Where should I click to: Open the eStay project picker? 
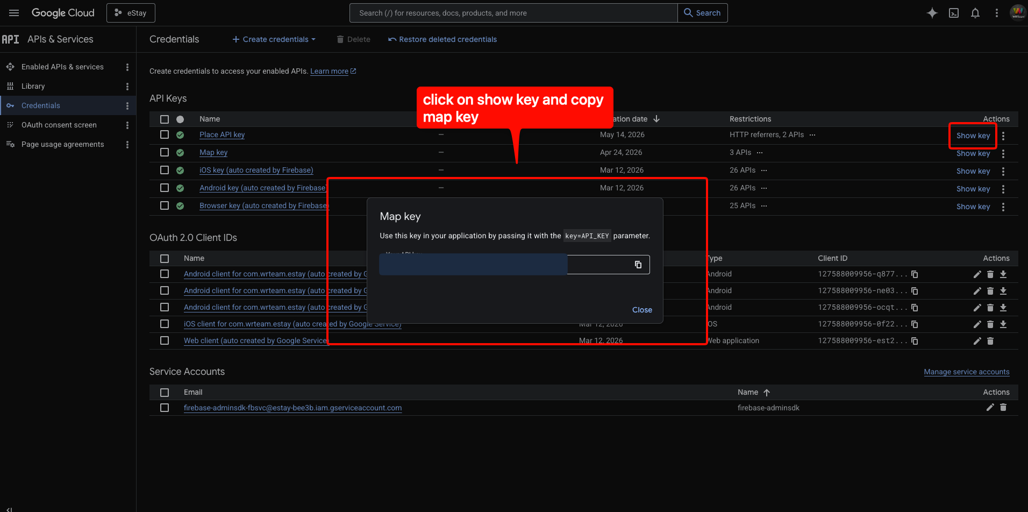click(131, 13)
